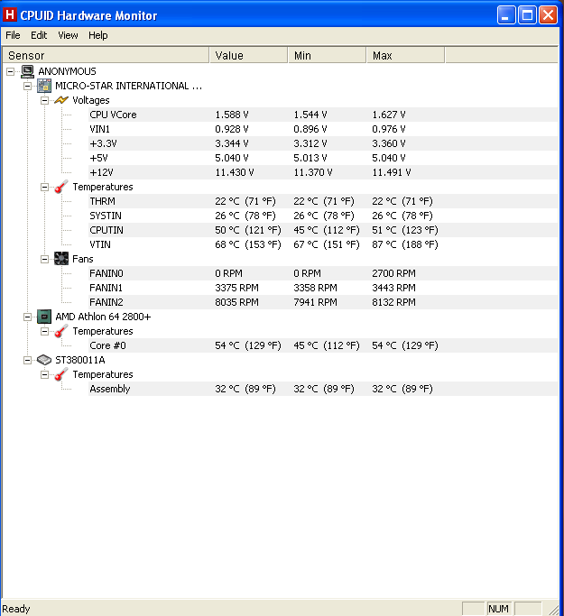The image size is (564, 616).
Task: Collapse the MICRO-STAR INTERNATIONAL node
Action: [x=27, y=86]
